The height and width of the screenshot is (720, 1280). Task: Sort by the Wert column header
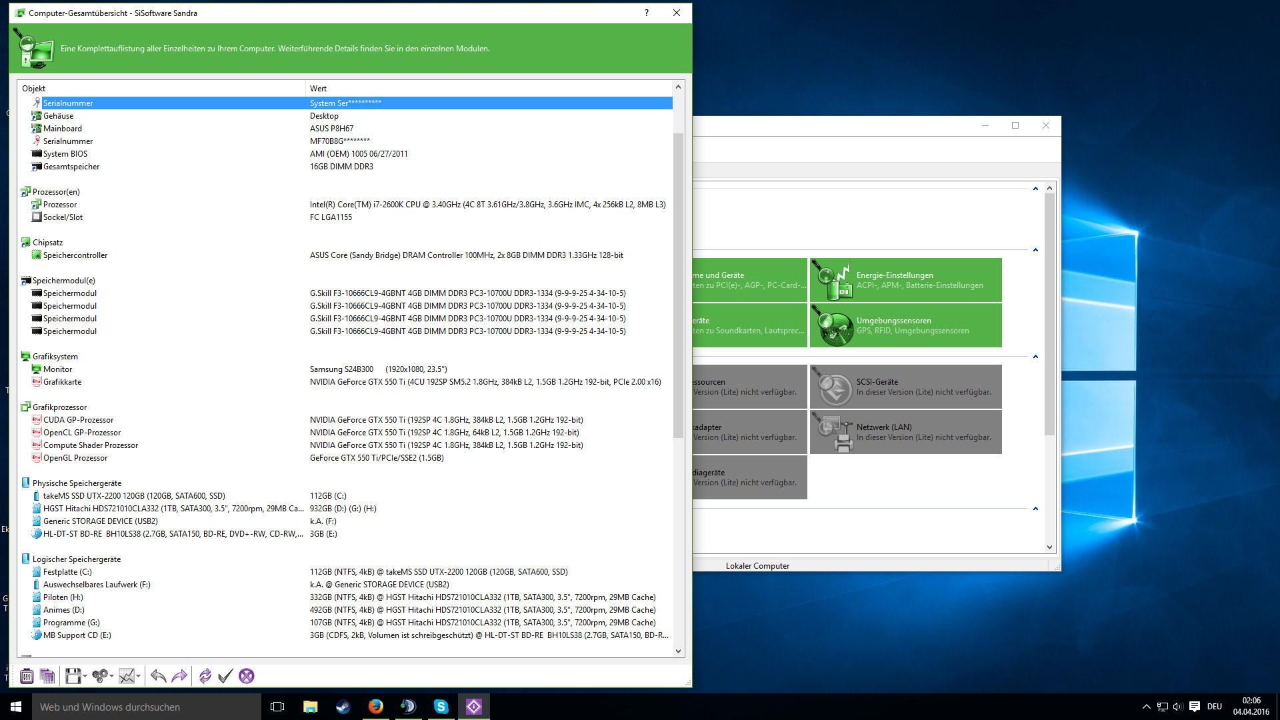pos(489,89)
